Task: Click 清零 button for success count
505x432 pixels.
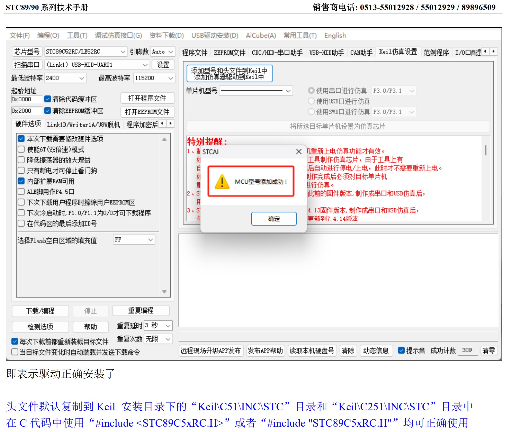Action: [x=489, y=350]
